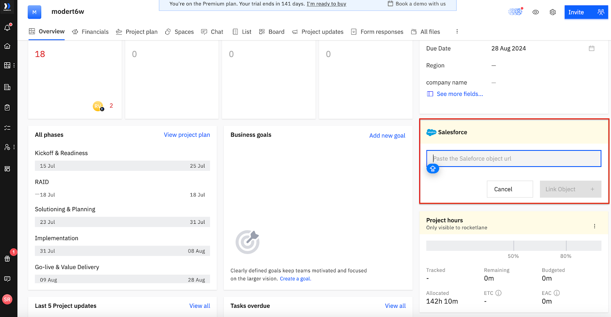Click Add new goal link
Image resolution: width=611 pixels, height=317 pixels.
tap(387, 136)
